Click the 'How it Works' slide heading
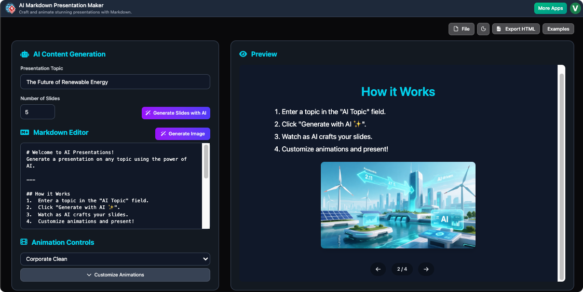The width and height of the screenshot is (583, 292). coord(398,92)
